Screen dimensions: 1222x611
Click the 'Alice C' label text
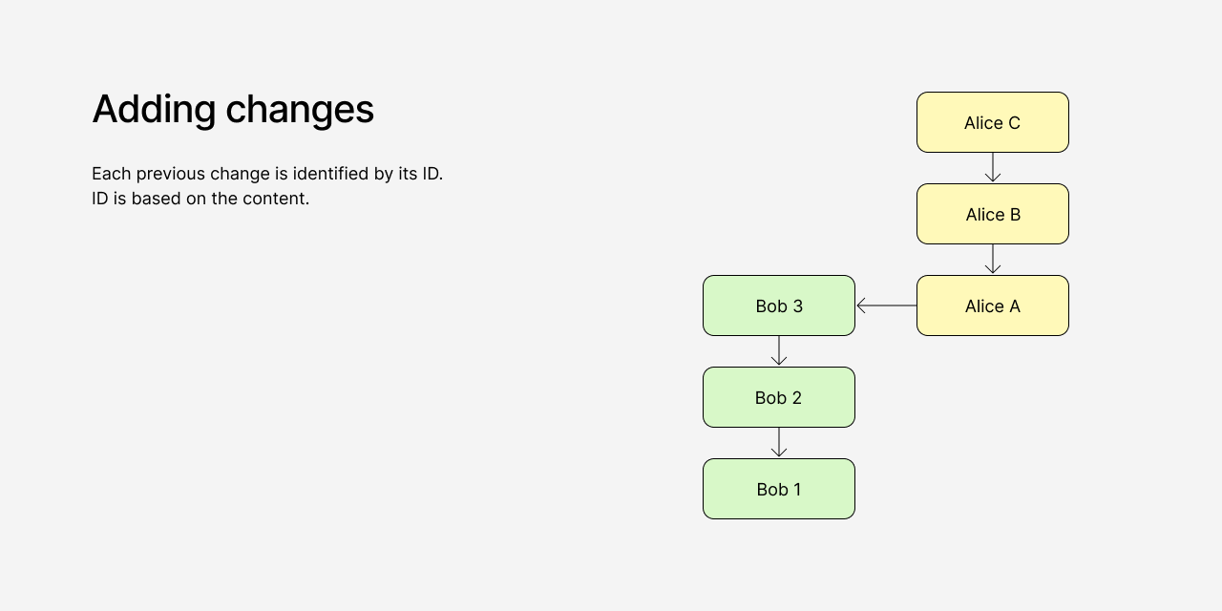pos(992,123)
